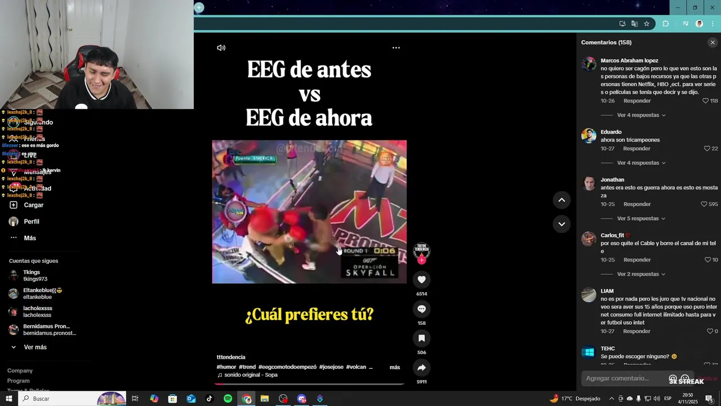Open Eduardo's profile avatar
Image resolution: width=721 pixels, height=406 pixels.
pos(589,135)
